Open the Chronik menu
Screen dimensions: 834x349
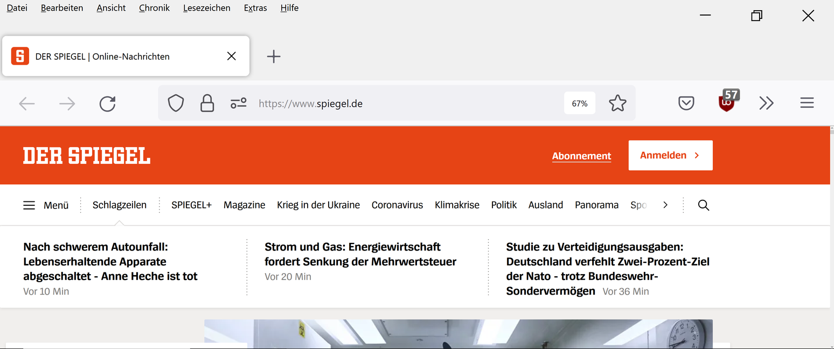click(x=154, y=8)
